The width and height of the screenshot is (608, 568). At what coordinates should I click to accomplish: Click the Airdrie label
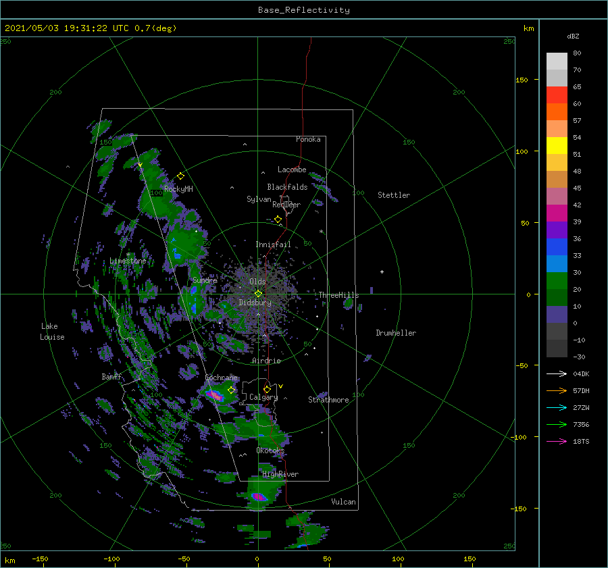(x=266, y=361)
